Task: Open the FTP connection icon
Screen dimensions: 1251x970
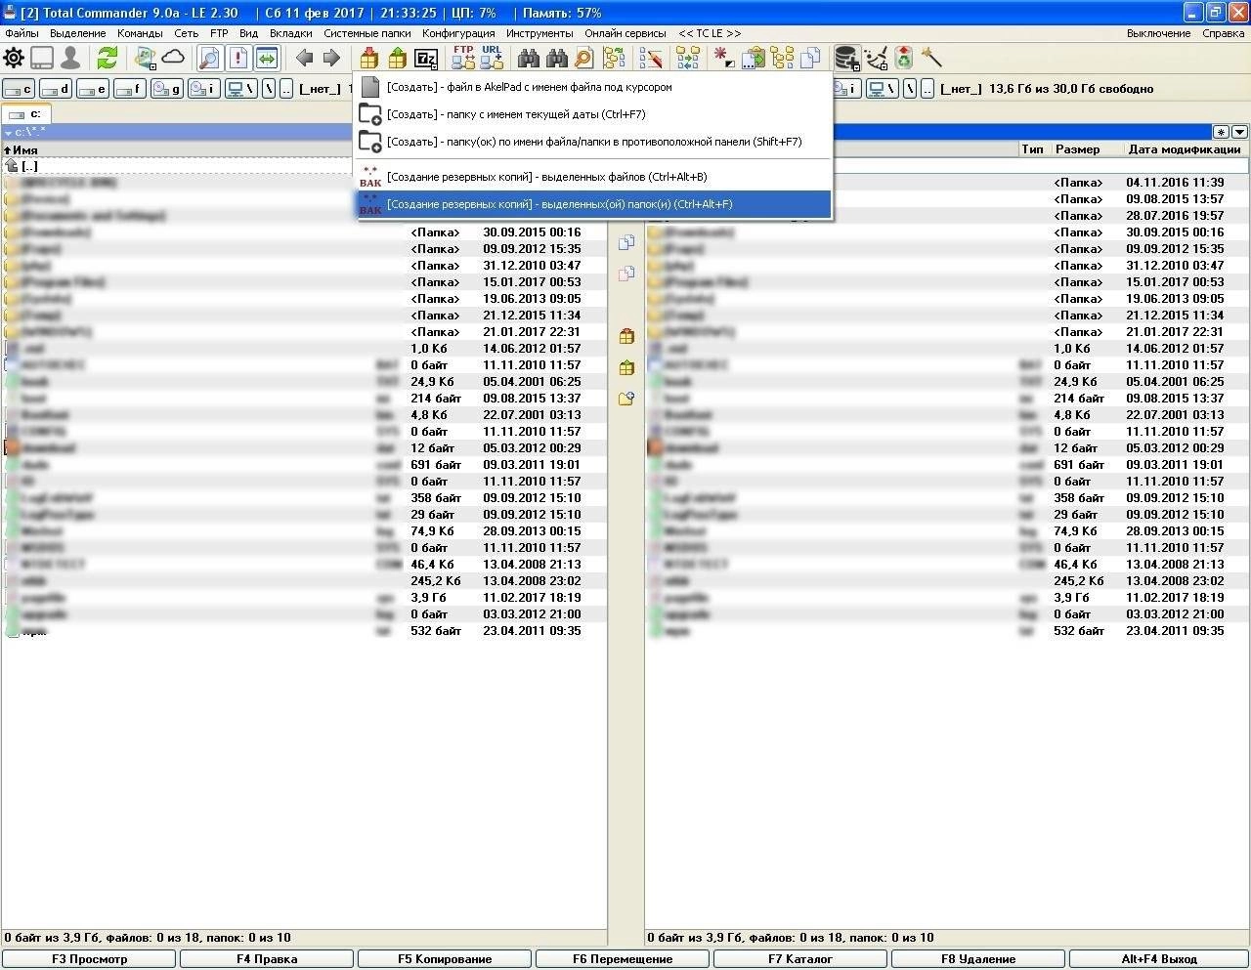Action: [463, 58]
